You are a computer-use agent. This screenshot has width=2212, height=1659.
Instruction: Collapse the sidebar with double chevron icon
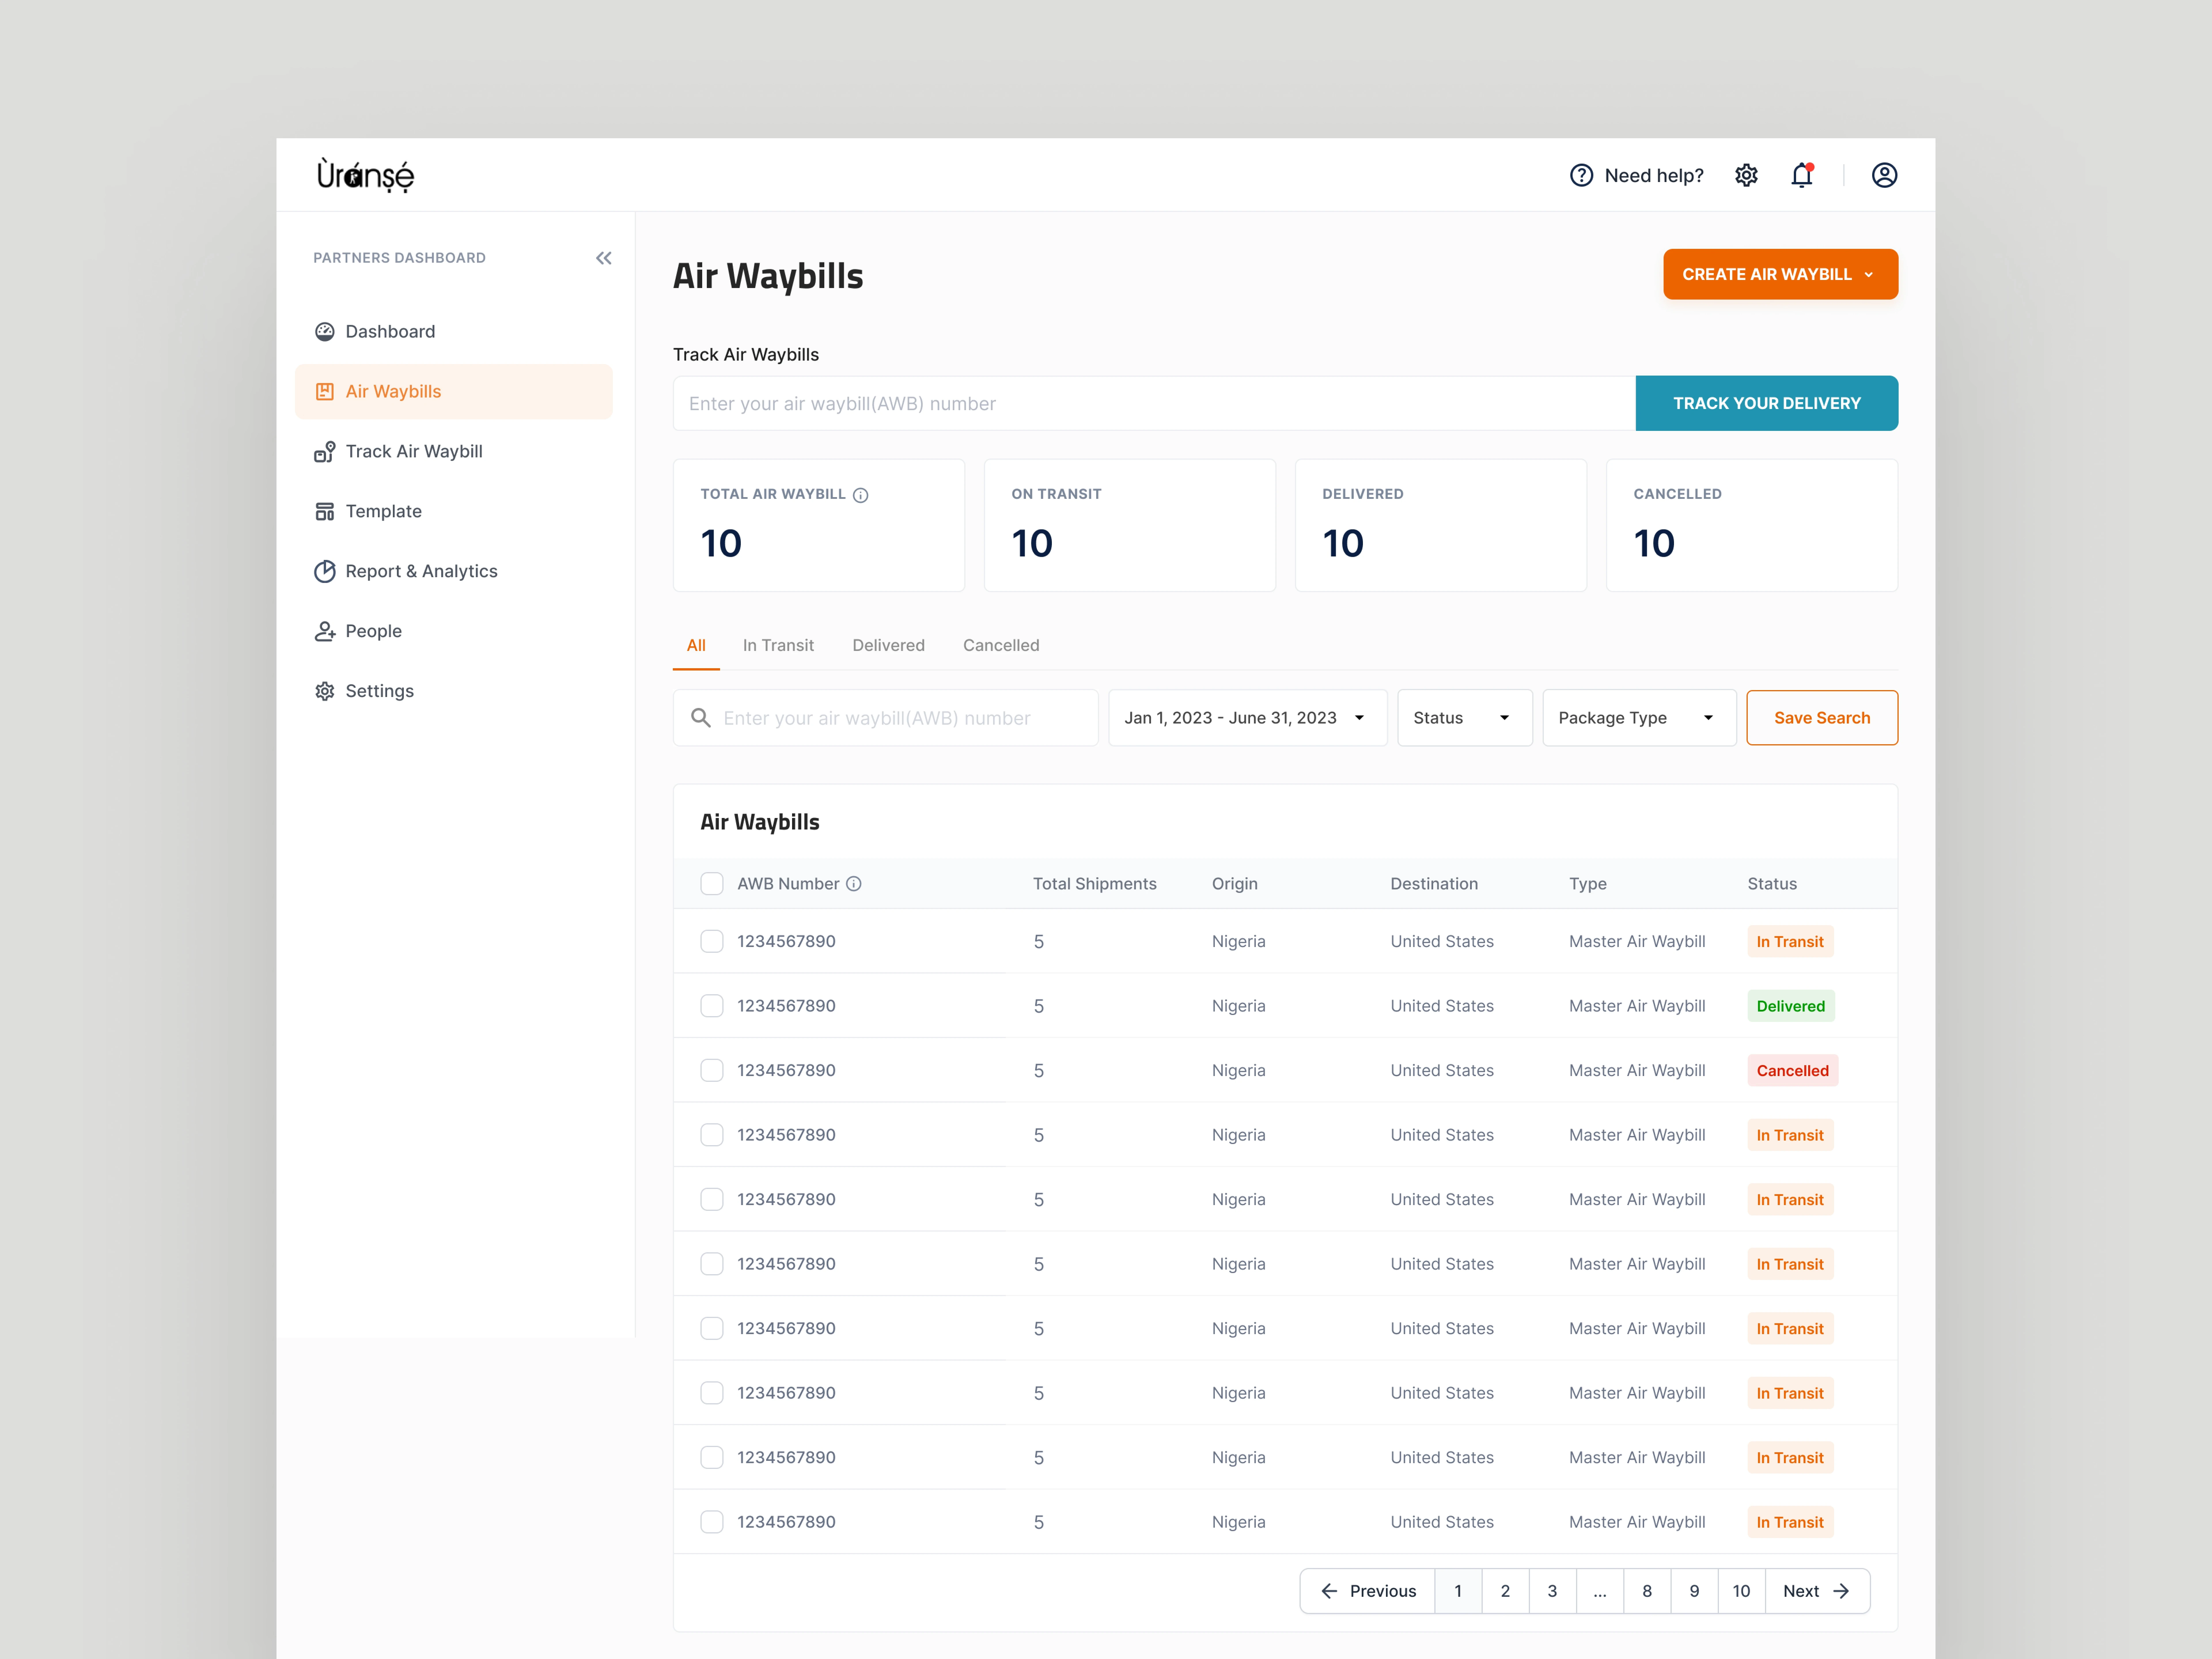point(604,258)
